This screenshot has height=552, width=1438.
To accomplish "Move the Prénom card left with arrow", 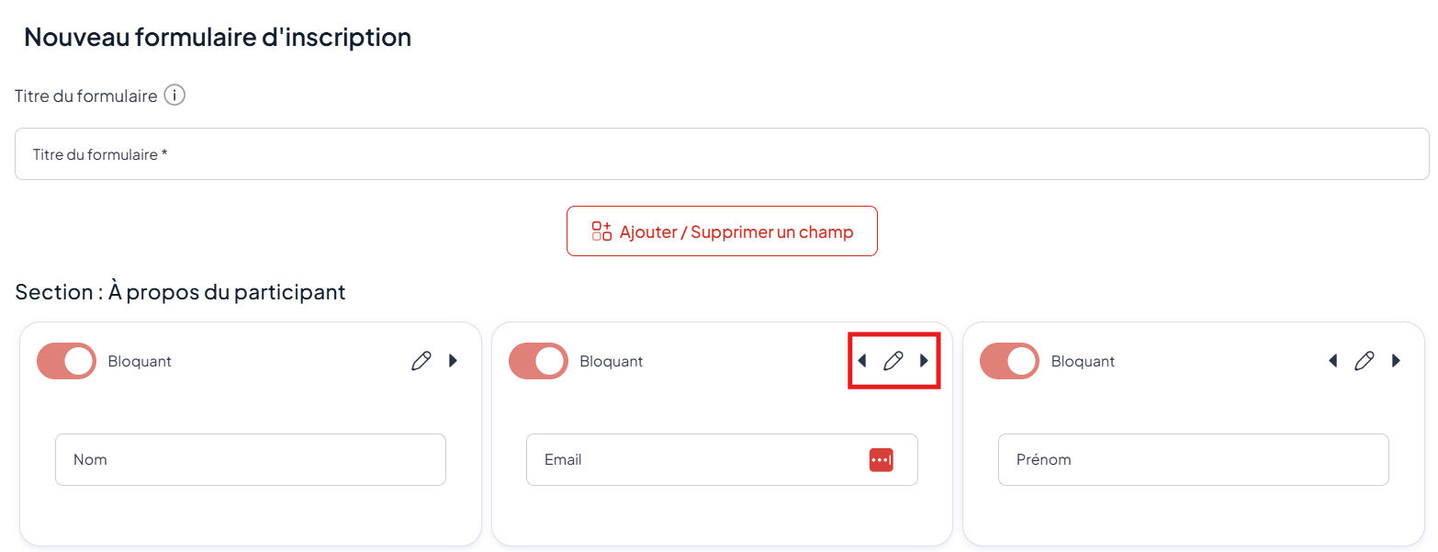I will (x=1332, y=361).
